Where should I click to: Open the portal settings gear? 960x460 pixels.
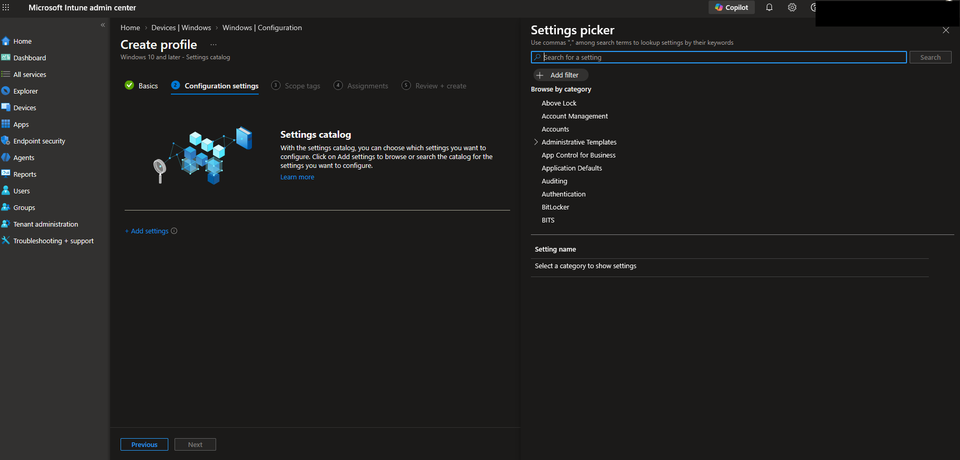pyautogui.click(x=792, y=7)
